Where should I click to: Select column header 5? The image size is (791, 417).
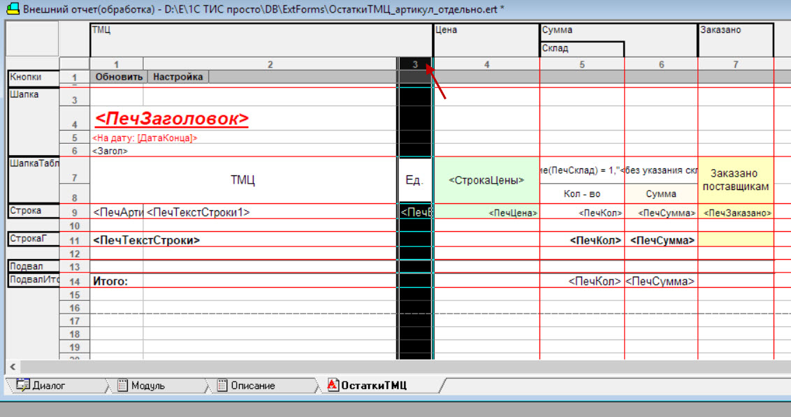tap(581, 64)
